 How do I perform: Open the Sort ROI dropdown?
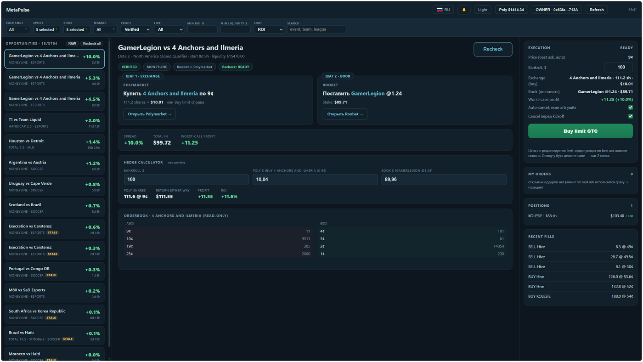tap(269, 29)
